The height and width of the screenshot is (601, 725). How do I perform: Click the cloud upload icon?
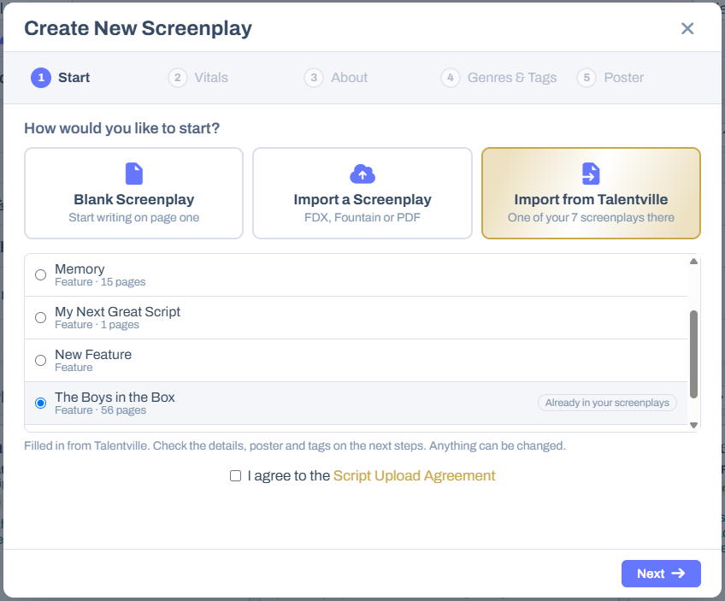pyautogui.click(x=362, y=174)
